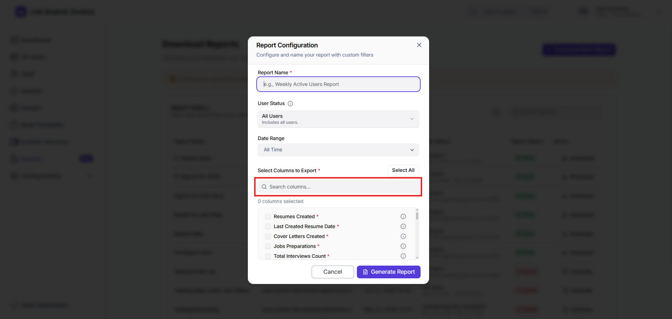
Task: Click the Select All button
Action: click(x=403, y=170)
